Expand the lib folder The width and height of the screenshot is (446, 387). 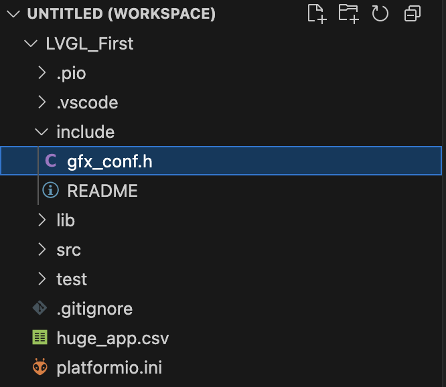tap(42, 220)
